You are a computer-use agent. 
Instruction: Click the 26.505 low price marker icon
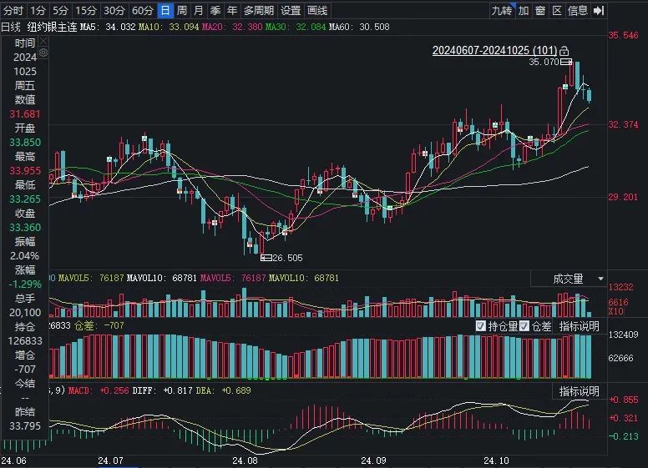point(266,258)
